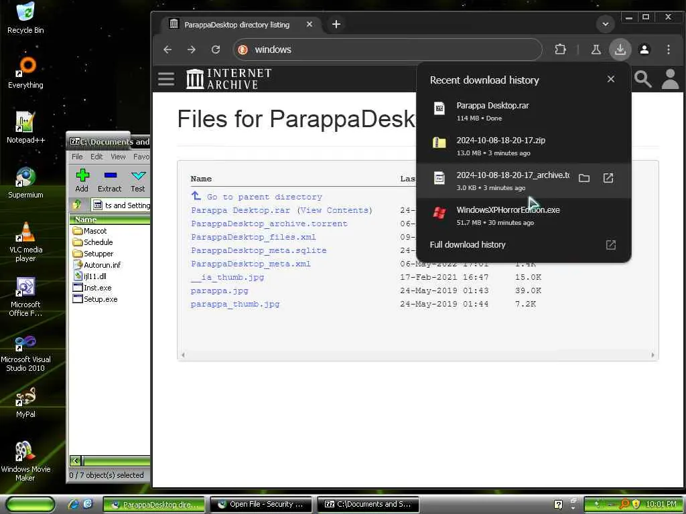This screenshot has height=514, width=686.
Task: Open the Chrome labs flask icon
Action: (x=596, y=50)
